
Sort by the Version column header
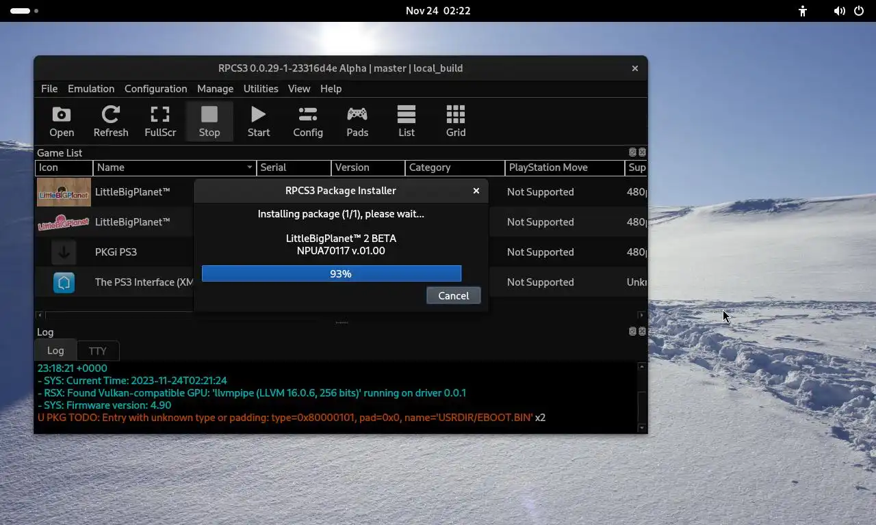tap(368, 167)
